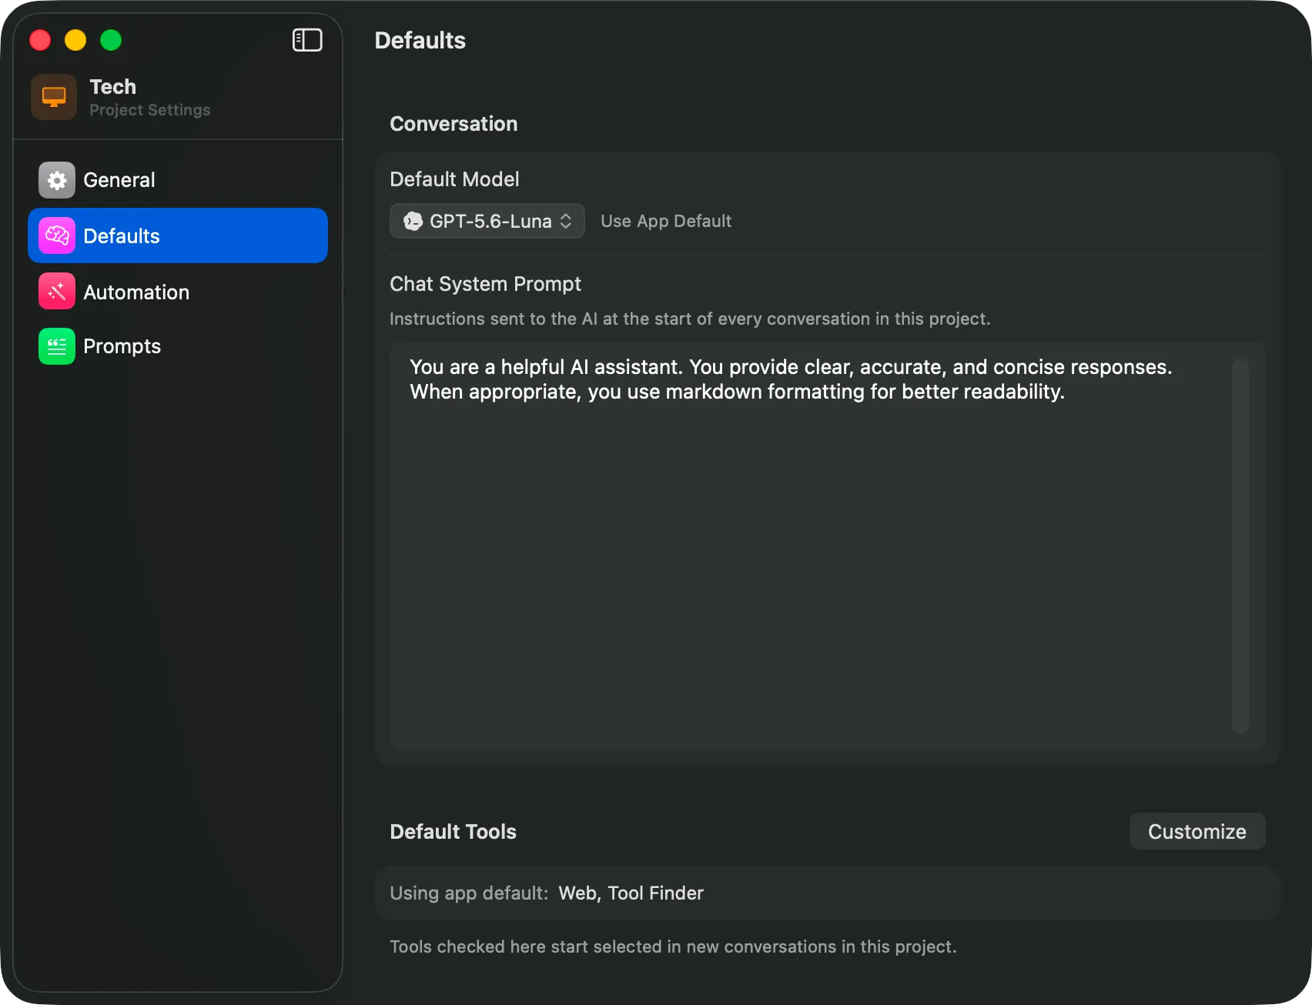Click the 'Web, Tool Finder' text
Screen dimensions: 1312x1005
(631, 893)
